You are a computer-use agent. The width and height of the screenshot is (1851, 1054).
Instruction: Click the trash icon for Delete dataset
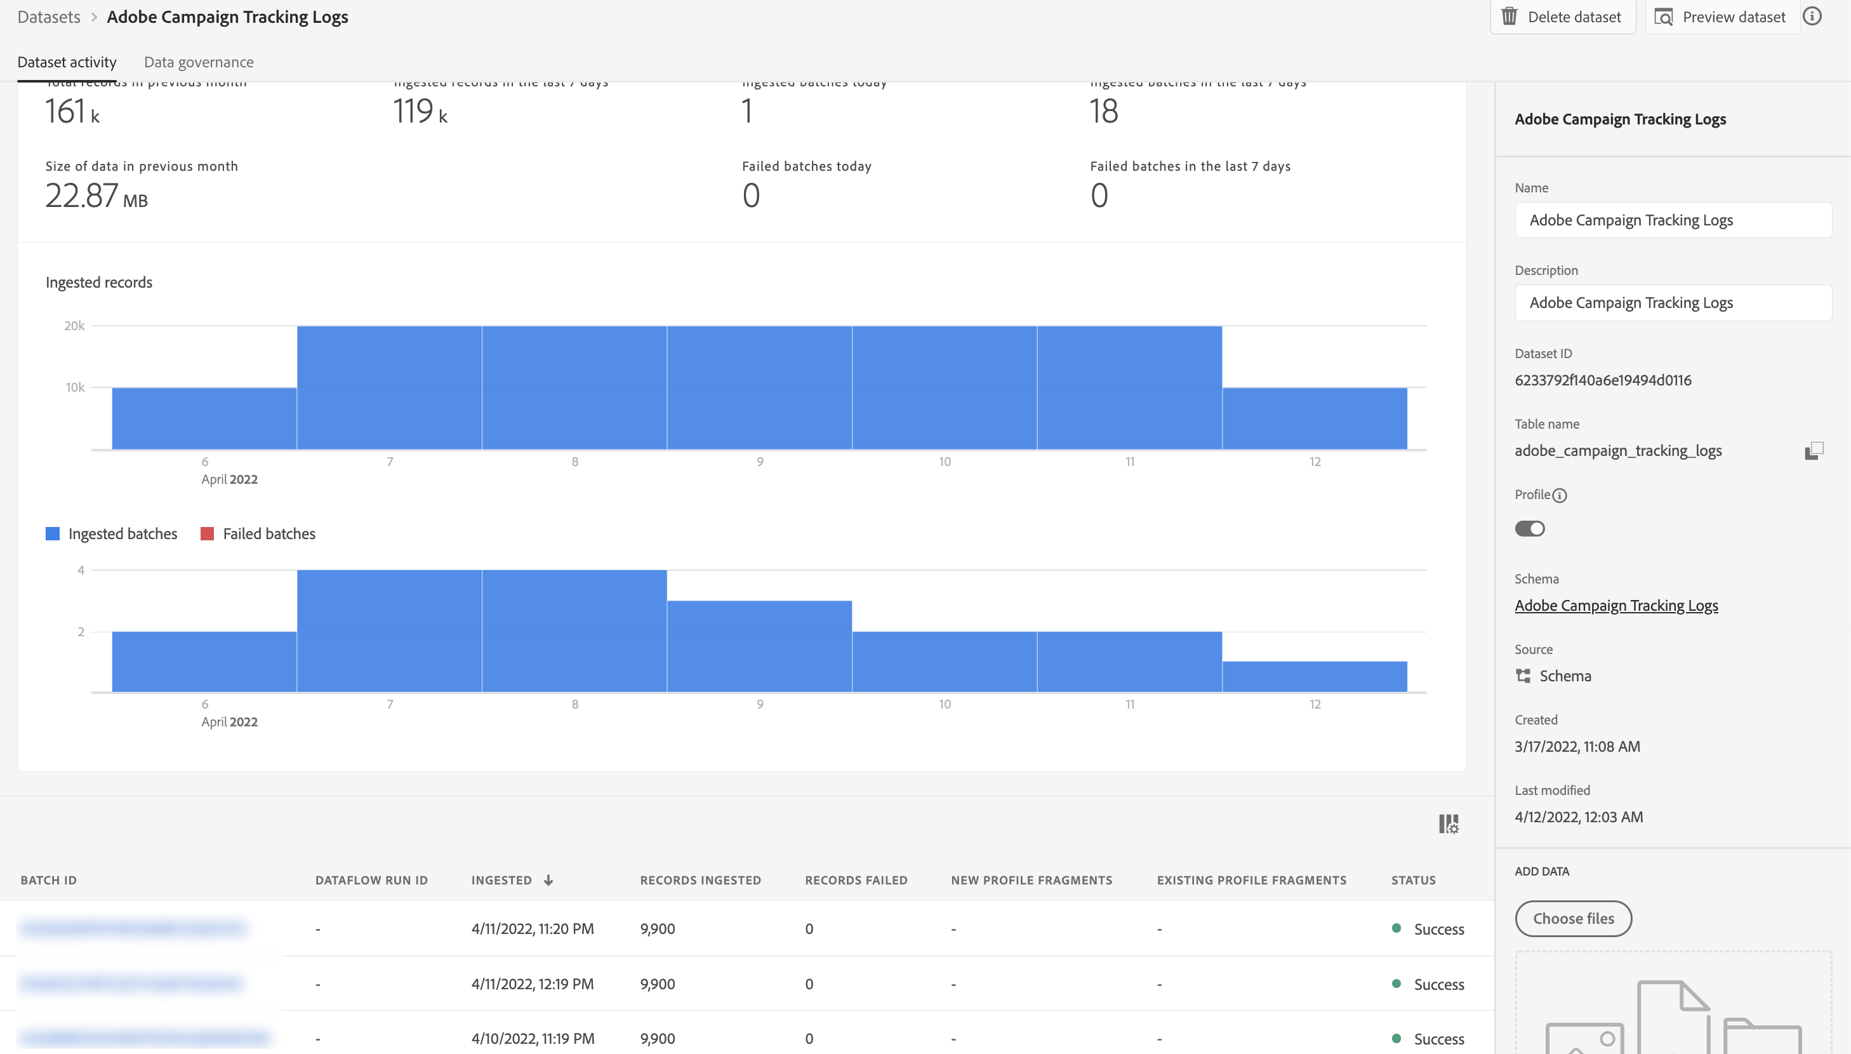point(1509,17)
